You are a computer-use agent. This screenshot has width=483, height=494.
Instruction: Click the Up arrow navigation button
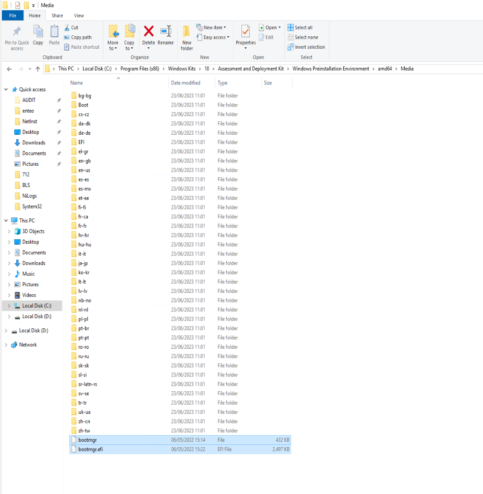coord(38,69)
